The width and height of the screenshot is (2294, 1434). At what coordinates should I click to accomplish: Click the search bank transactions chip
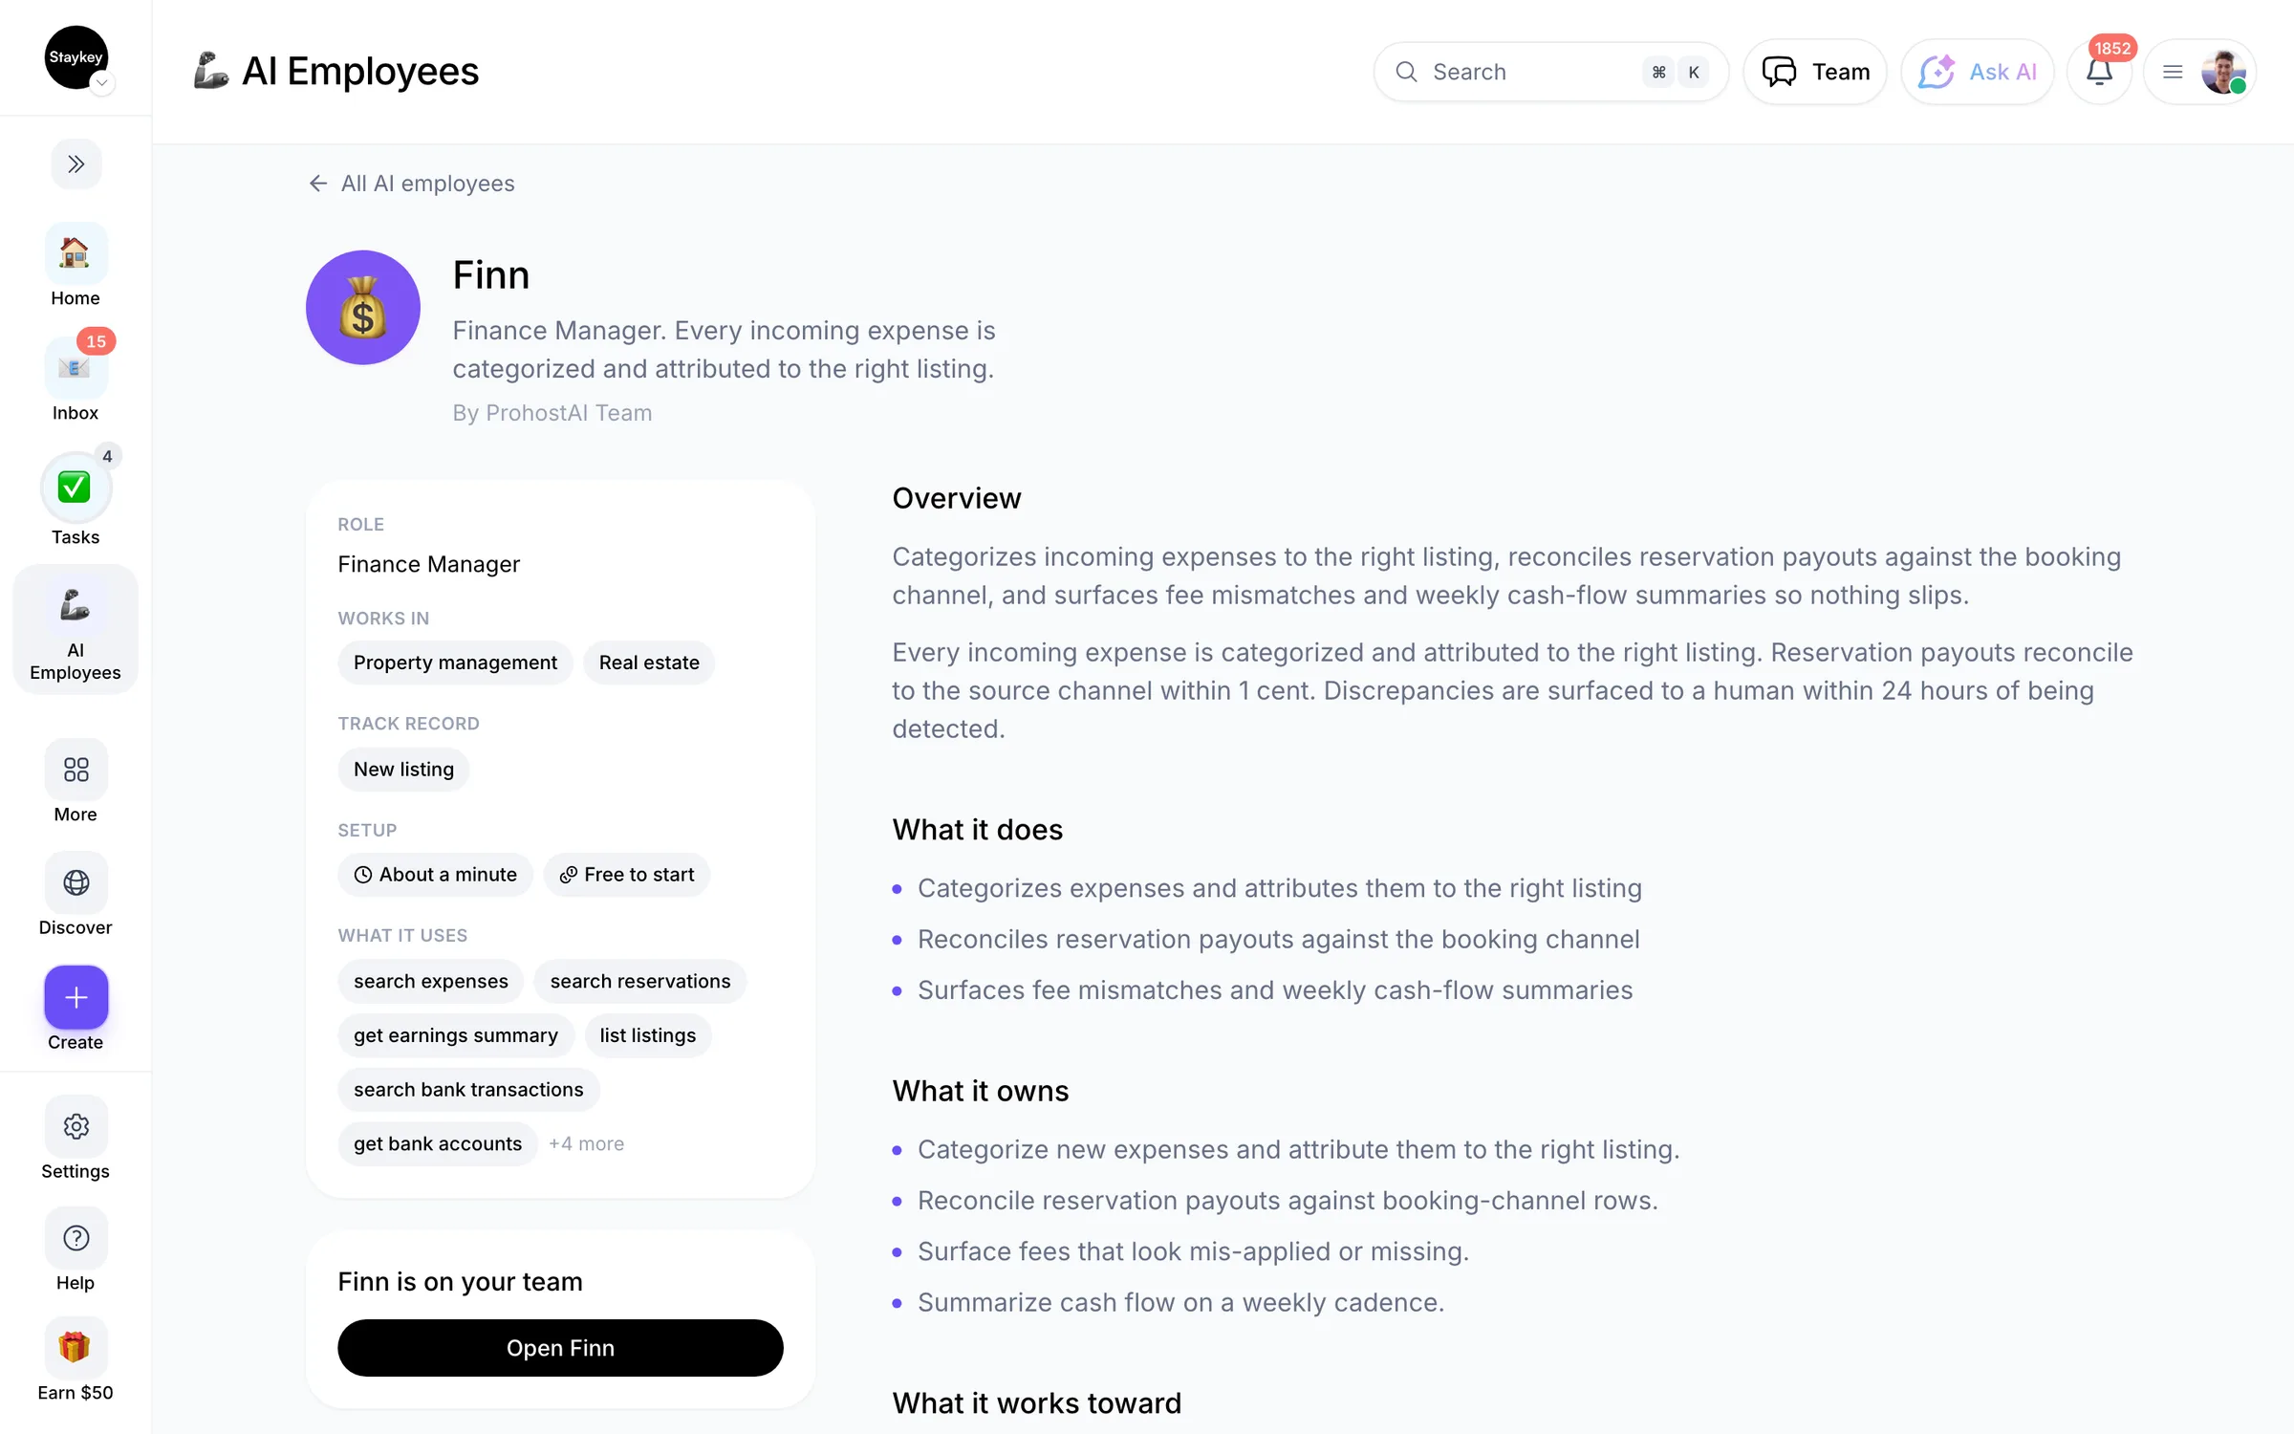(x=468, y=1090)
